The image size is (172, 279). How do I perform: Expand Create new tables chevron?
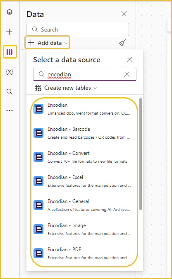coord(95,88)
